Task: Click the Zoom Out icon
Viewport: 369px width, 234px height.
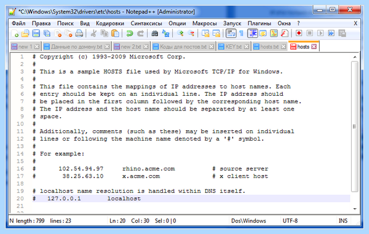Action: pyautogui.click(x=191, y=33)
